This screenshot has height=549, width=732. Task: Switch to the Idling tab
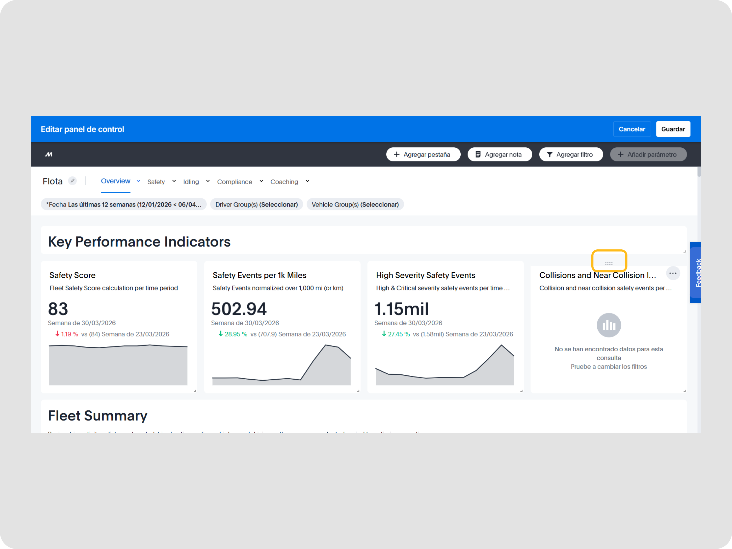pos(191,182)
